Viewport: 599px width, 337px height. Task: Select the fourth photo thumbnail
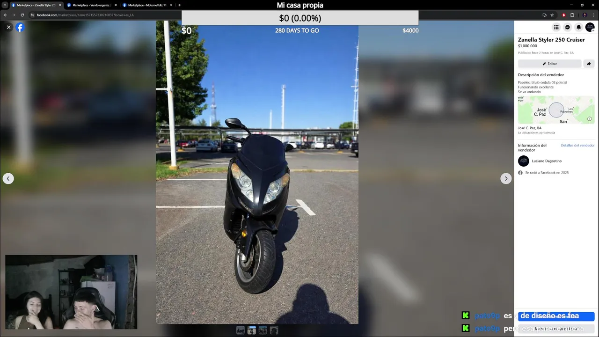coord(274,330)
